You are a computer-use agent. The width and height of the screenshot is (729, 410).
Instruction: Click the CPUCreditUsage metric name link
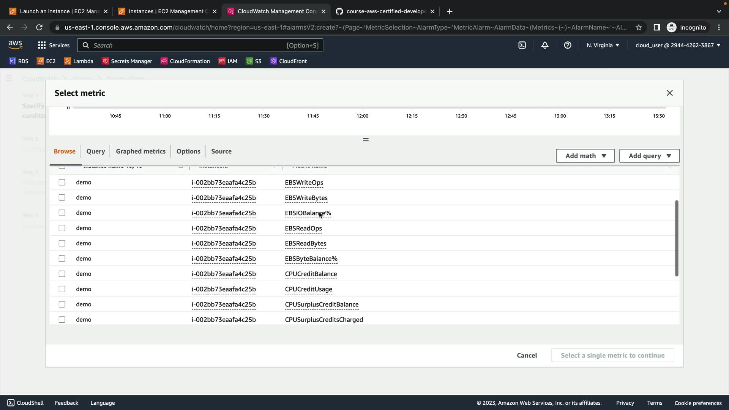coord(308,289)
